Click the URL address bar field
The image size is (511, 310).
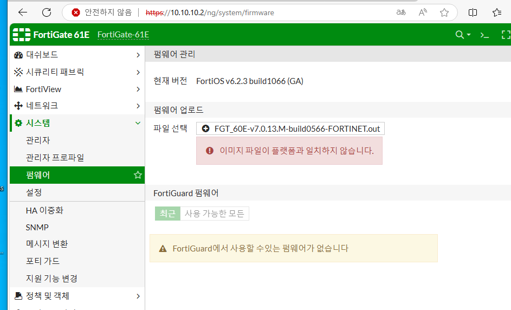pyautogui.click(x=260, y=12)
